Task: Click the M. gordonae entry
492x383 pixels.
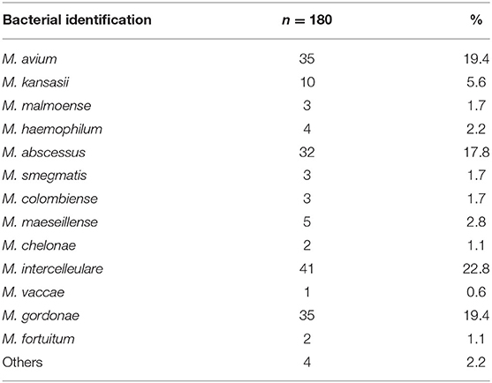Action: click(41, 316)
